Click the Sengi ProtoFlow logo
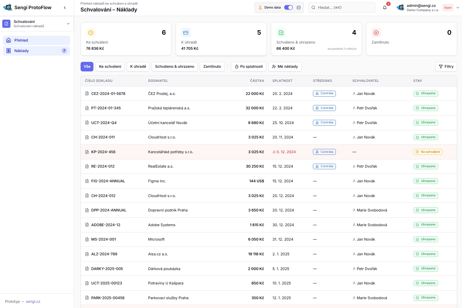The height and width of the screenshot is (308, 462). click(8, 8)
